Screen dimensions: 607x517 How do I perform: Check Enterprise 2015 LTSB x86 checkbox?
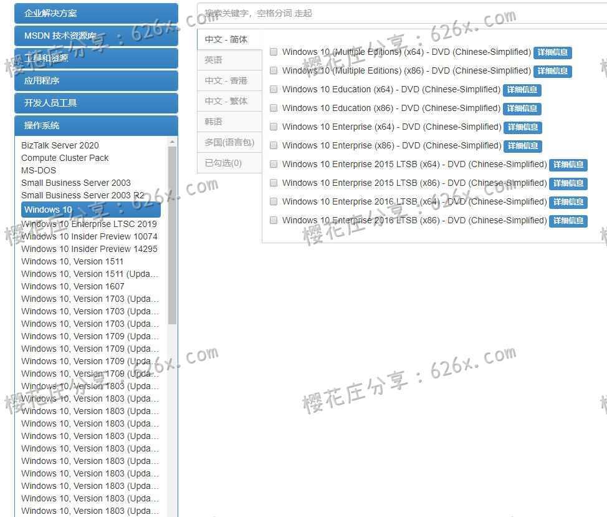(274, 183)
